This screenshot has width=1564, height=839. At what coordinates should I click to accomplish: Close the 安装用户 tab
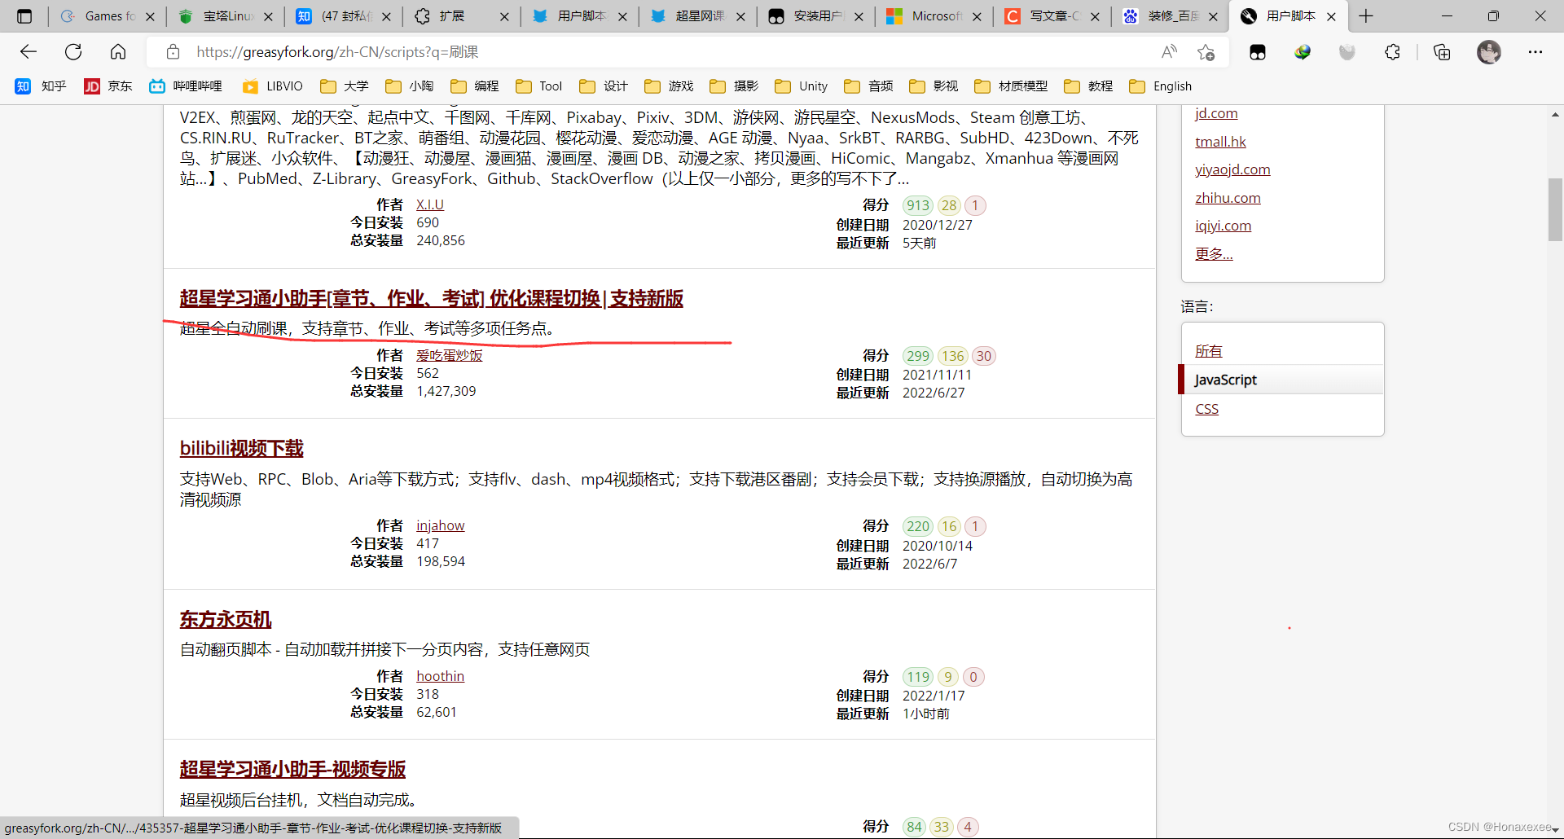click(x=859, y=16)
